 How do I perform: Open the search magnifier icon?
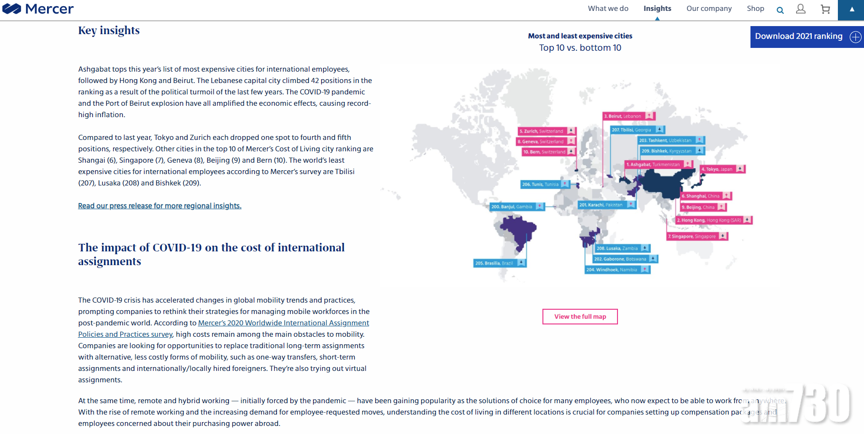(780, 10)
